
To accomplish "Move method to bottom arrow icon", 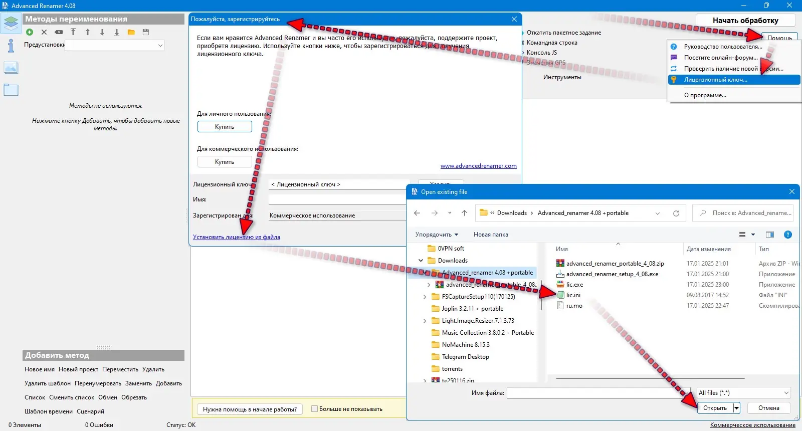I will click(x=117, y=32).
